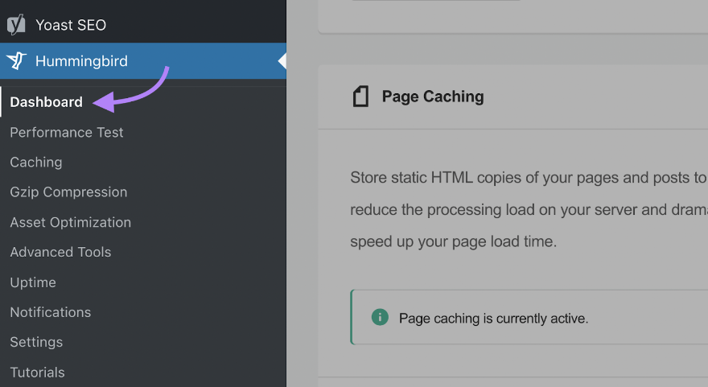Open the Hummingbird menu item
Viewport: 708px width, 387px height.
[143, 61]
